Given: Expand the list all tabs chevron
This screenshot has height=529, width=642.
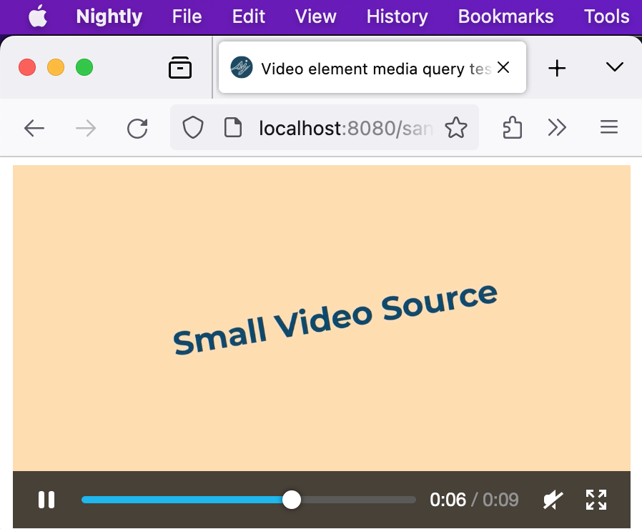Looking at the screenshot, I should [x=615, y=66].
